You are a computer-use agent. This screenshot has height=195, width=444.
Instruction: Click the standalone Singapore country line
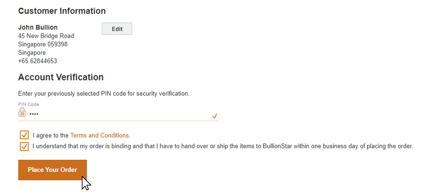click(x=32, y=52)
